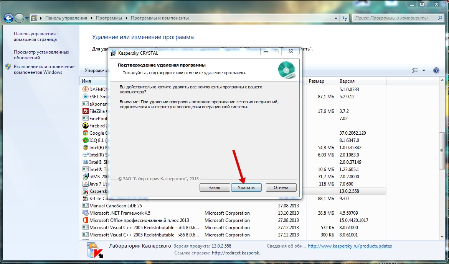Select the FileZilla icon in the list
The image size is (449, 264).
tap(85, 111)
